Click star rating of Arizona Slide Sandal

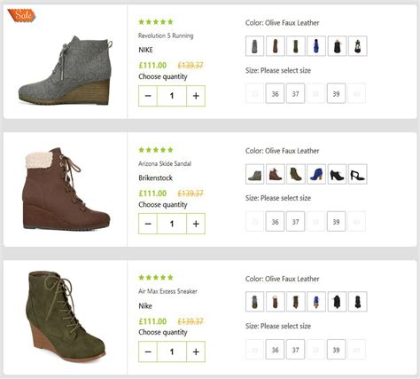tap(156, 150)
